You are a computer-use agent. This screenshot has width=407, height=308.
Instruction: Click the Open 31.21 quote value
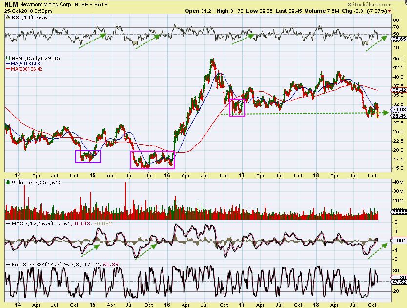pos(200,11)
